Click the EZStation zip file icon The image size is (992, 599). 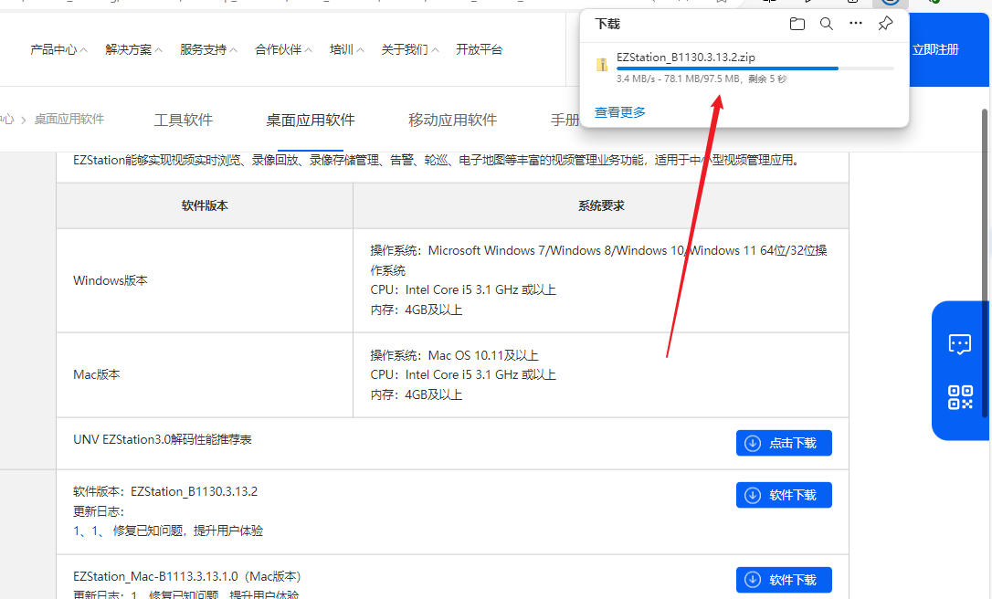(602, 65)
